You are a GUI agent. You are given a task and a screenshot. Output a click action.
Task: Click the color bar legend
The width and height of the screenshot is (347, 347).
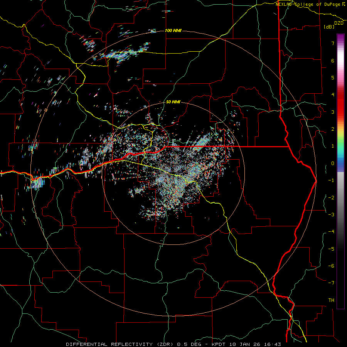pyautogui.click(x=340, y=171)
